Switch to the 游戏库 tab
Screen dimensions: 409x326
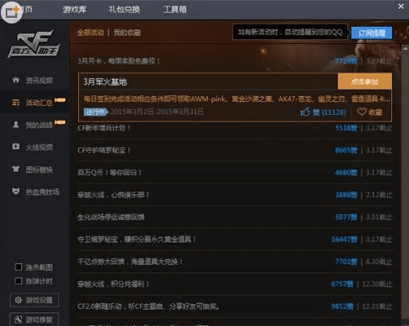tap(74, 10)
